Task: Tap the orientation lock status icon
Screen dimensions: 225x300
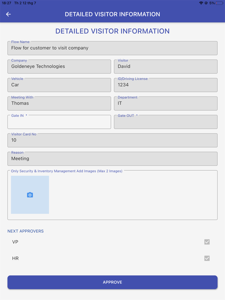Action: pos(206,3)
